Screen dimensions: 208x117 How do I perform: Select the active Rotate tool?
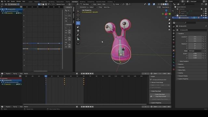click(78, 23)
